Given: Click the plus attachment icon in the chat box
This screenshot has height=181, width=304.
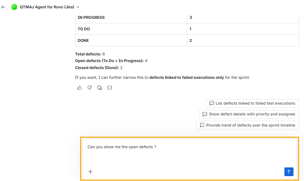Looking at the screenshot, I should [90, 172].
